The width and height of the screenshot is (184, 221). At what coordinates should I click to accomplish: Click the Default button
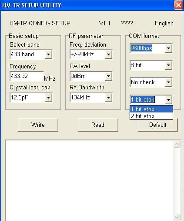tap(158, 126)
